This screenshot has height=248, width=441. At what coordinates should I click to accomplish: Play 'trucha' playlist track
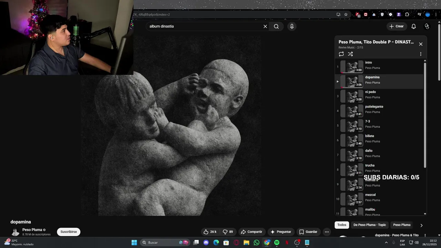(x=379, y=170)
